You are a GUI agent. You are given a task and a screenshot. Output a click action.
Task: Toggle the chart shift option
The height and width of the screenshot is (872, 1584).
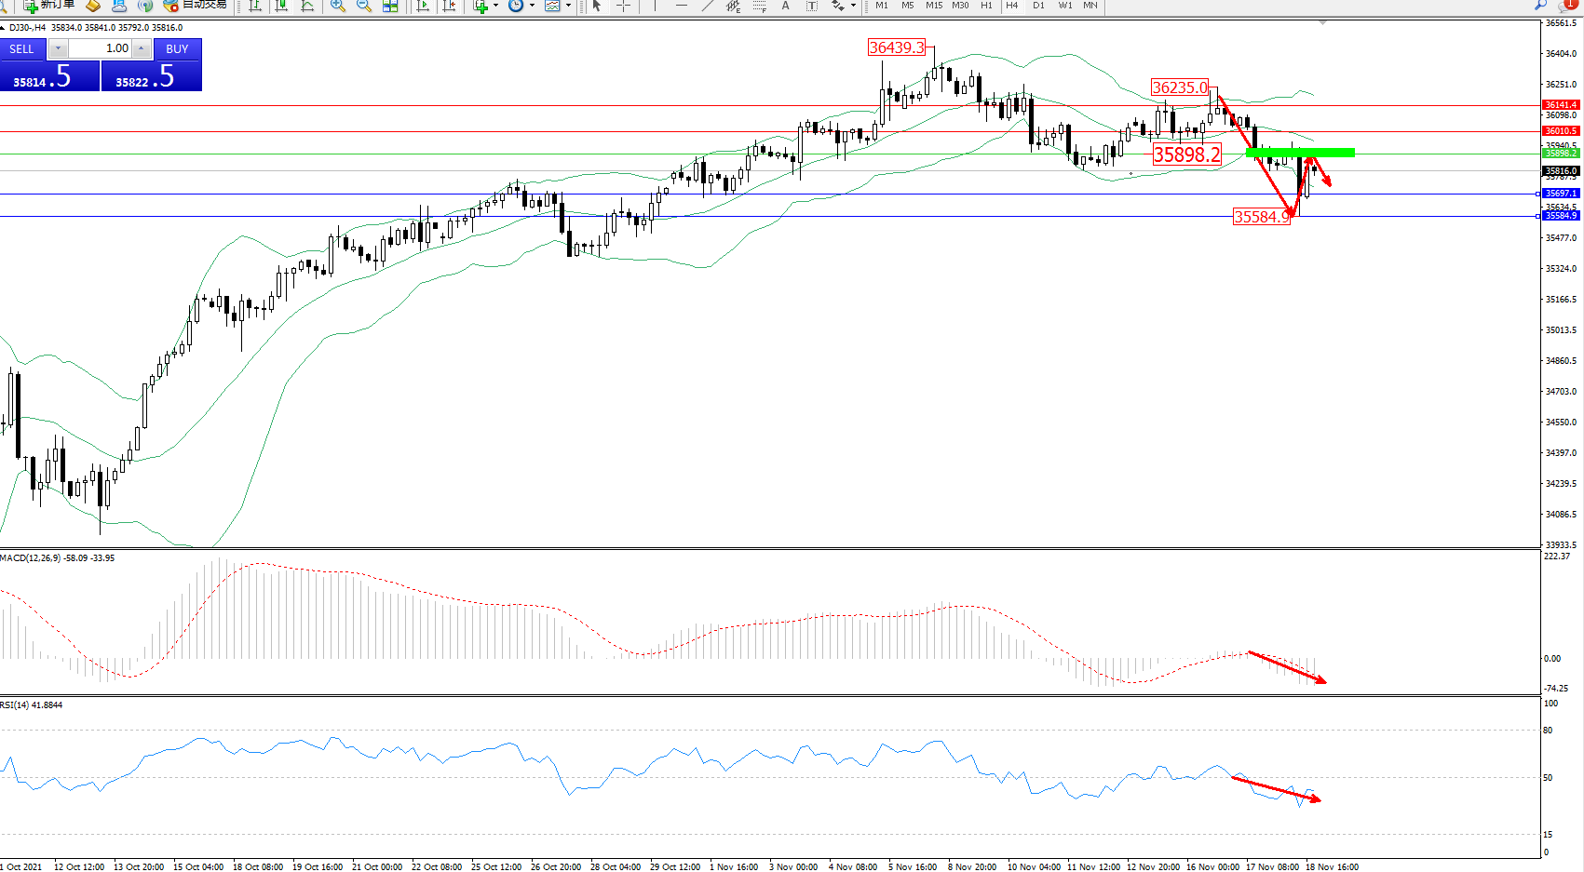point(449,6)
